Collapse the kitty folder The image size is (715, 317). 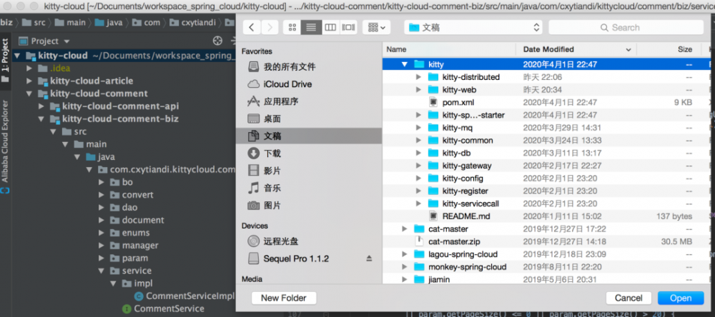click(x=404, y=65)
